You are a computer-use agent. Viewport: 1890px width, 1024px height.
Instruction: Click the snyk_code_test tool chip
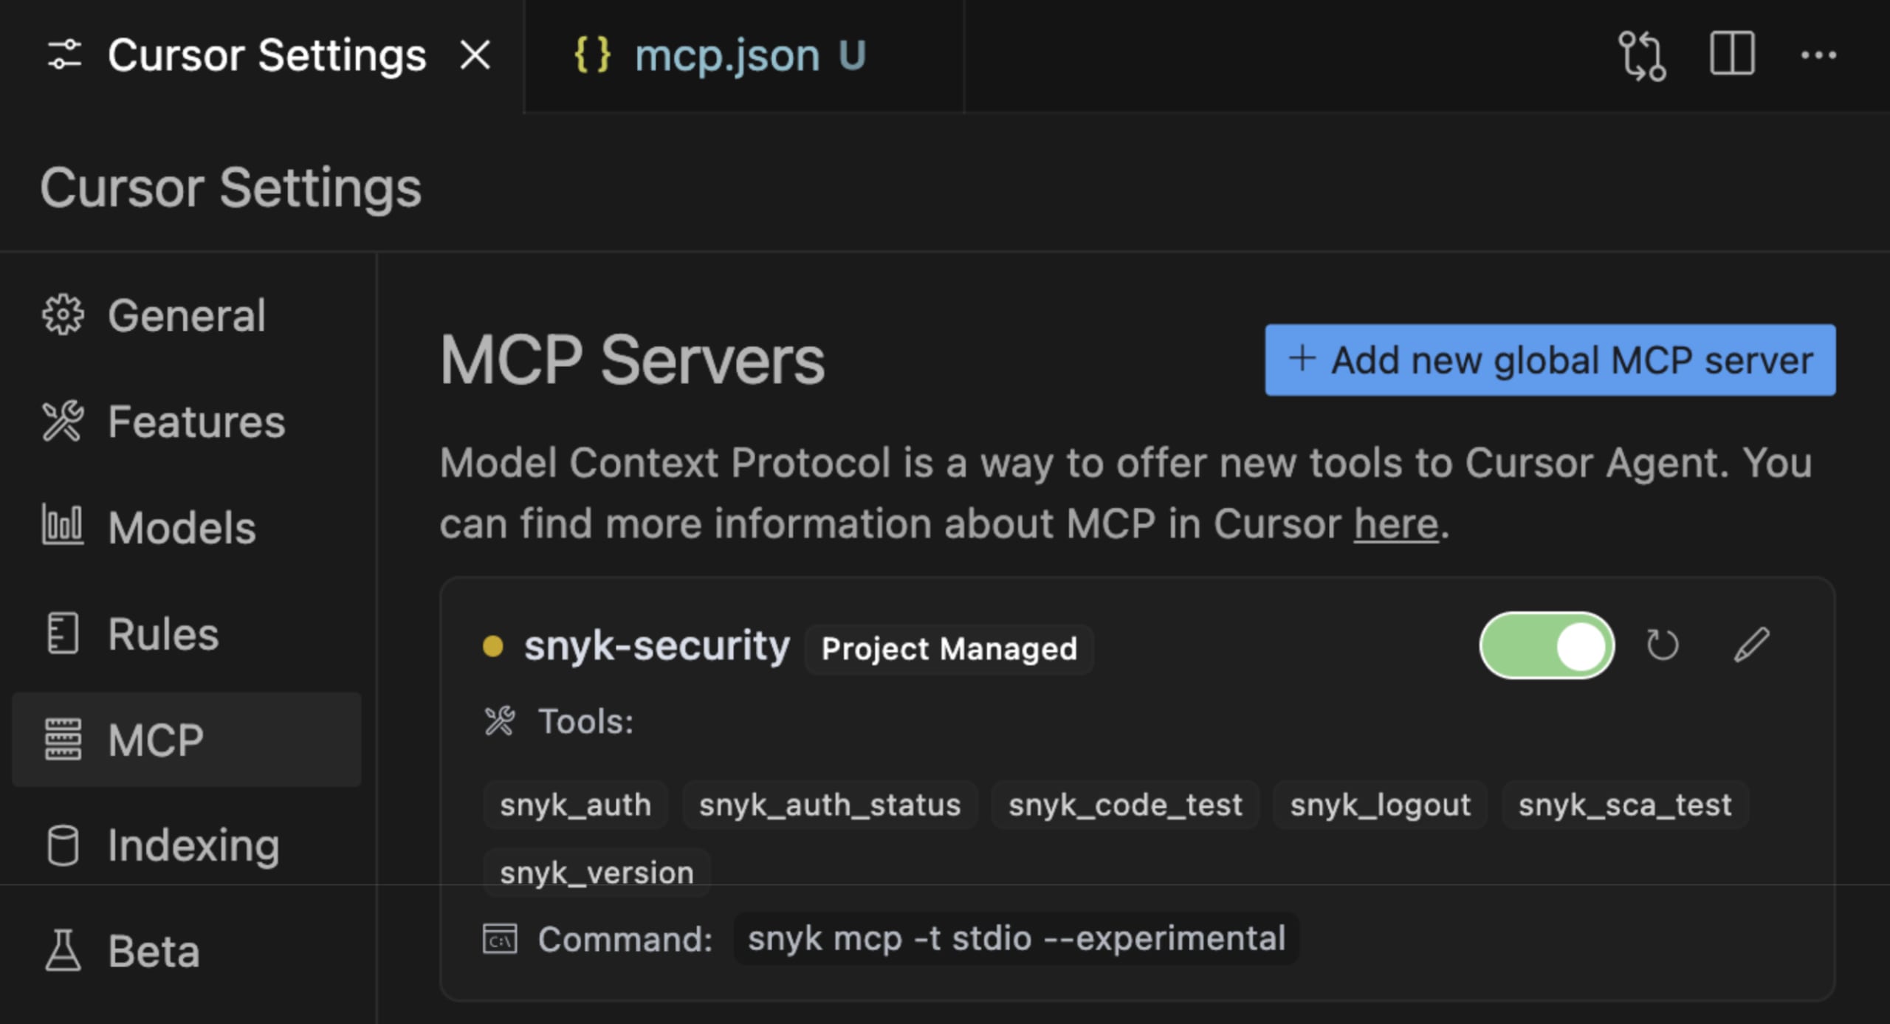pyautogui.click(x=1126, y=805)
